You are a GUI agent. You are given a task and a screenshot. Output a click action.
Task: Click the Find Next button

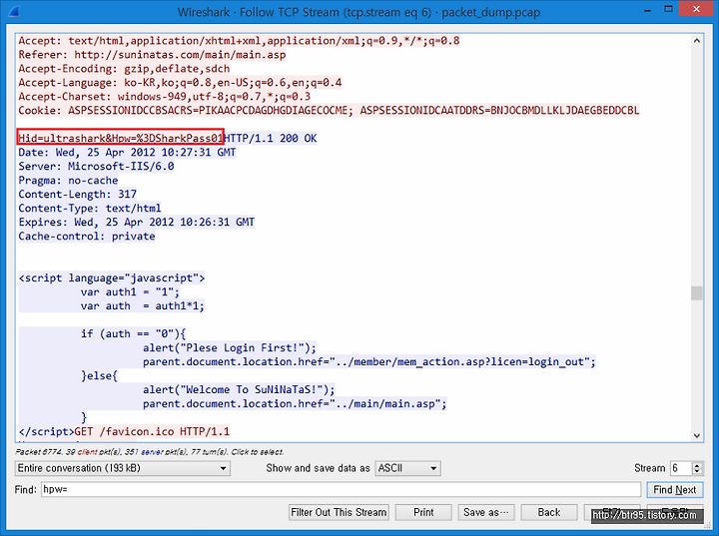point(674,490)
